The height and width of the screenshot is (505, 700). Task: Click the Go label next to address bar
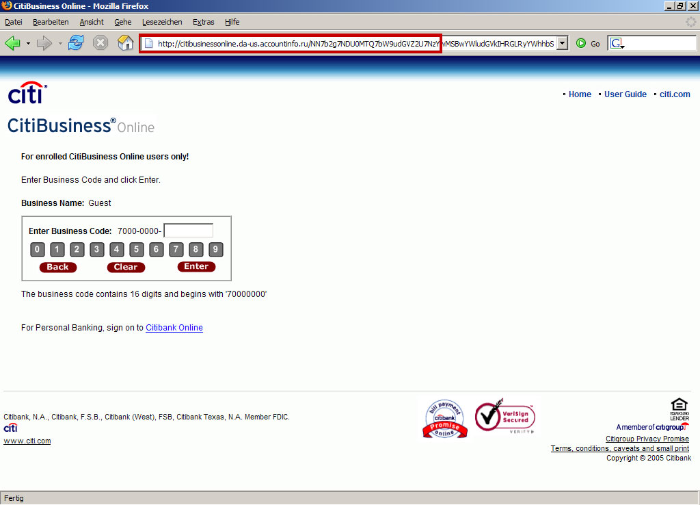click(595, 44)
